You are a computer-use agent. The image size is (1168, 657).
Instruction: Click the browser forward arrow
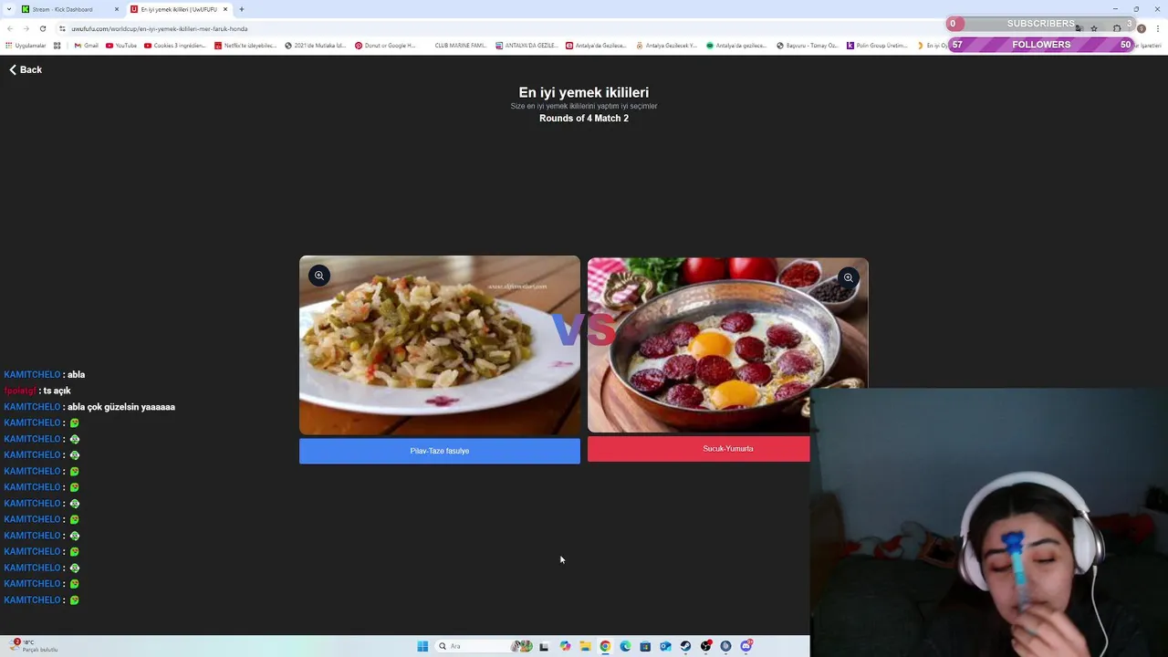(26, 28)
